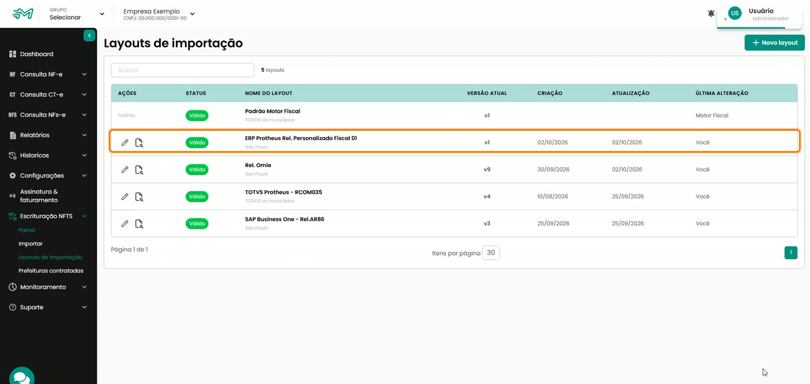Expand the Consulta NFs-e menu
The image size is (810, 384).
click(x=49, y=115)
